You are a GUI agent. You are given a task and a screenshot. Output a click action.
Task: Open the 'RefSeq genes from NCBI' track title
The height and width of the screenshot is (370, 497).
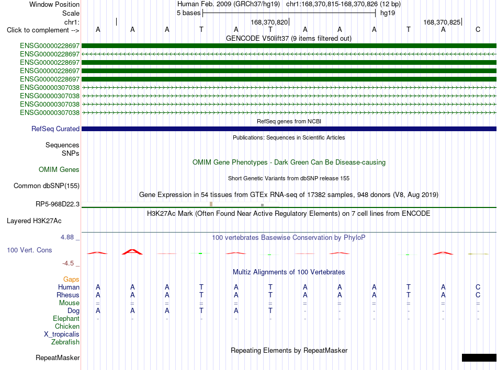[289, 122]
